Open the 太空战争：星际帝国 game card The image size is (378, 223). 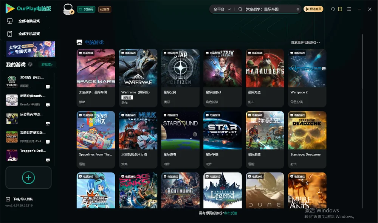96,78
